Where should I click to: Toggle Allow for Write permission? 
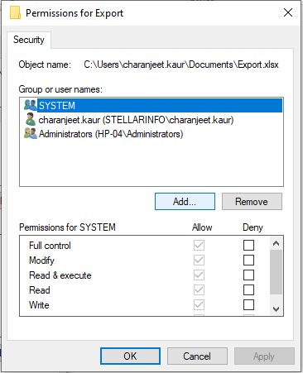tap(199, 304)
